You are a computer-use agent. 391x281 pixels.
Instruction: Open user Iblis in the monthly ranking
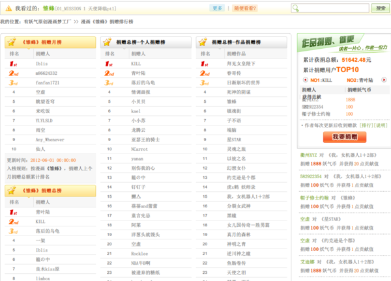(x=42, y=64)
